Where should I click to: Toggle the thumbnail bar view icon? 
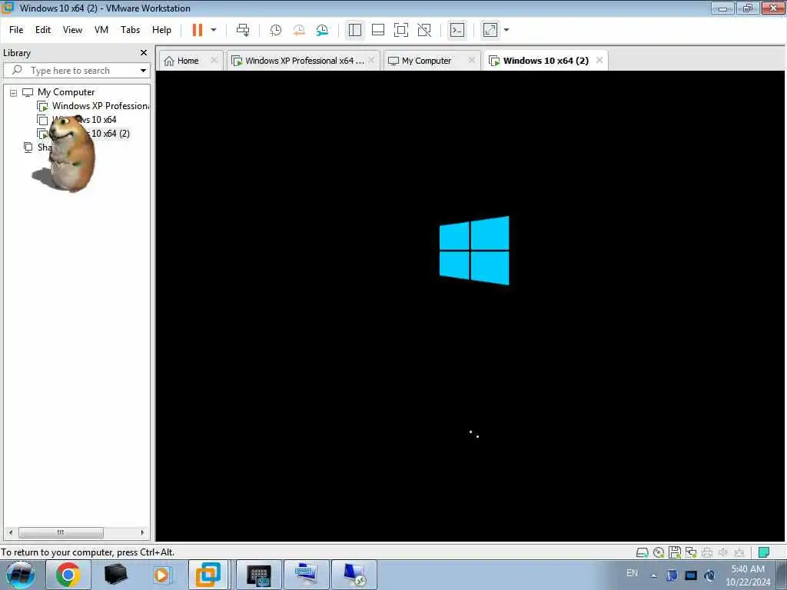[378, 30]
